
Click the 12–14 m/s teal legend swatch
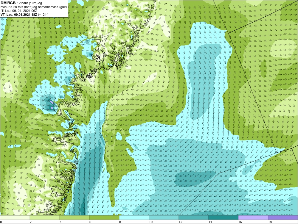pyautogui.click(x=193, y=217)
